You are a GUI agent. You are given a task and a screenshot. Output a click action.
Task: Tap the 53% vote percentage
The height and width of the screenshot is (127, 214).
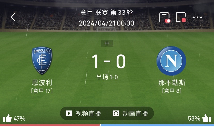194,118
